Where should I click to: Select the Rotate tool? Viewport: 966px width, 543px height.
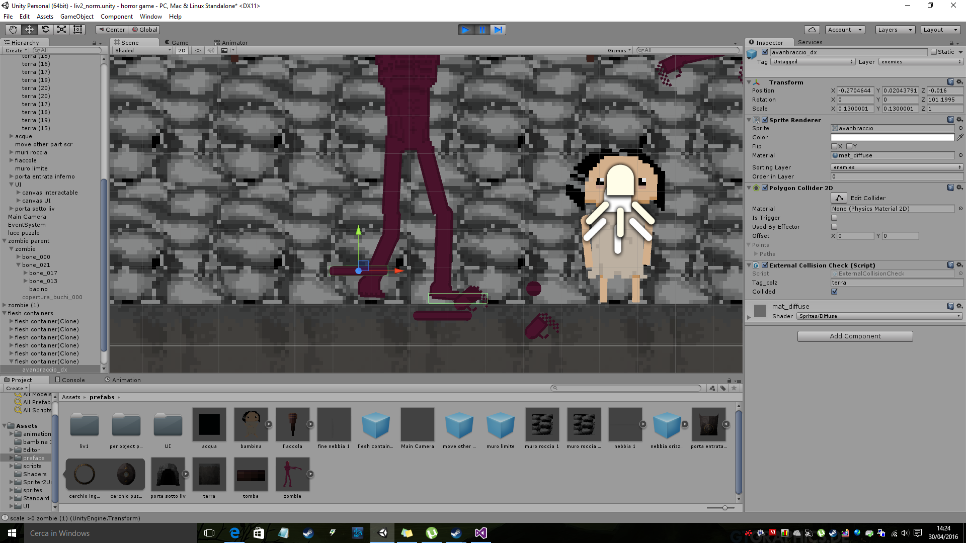[x=45, y=30]
